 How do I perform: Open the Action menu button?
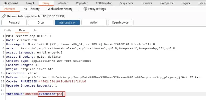[x=94, y=22]
